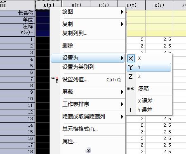Expand arrow beside 绘图
This screenshot has width=186, height=154.
pos(122,12)
